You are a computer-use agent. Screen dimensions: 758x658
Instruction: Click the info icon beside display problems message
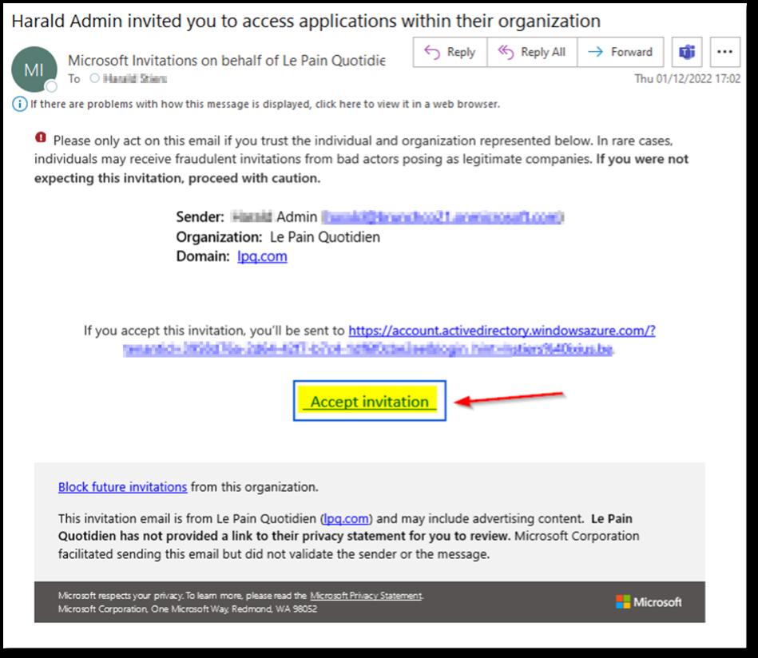click(x=19, y=104)
